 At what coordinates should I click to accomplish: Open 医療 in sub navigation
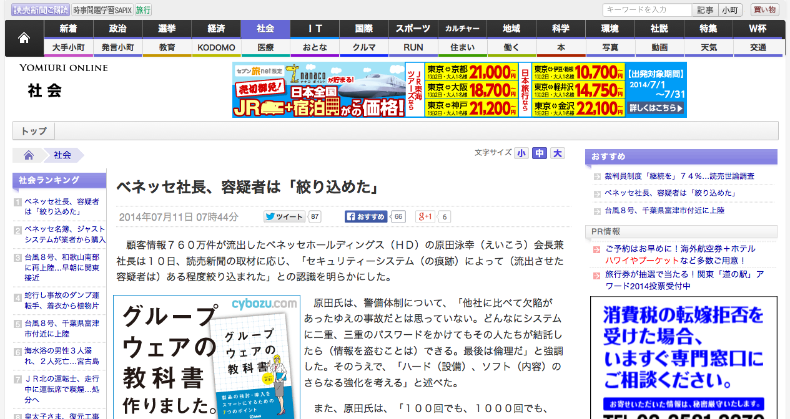(x=265, y=47)
